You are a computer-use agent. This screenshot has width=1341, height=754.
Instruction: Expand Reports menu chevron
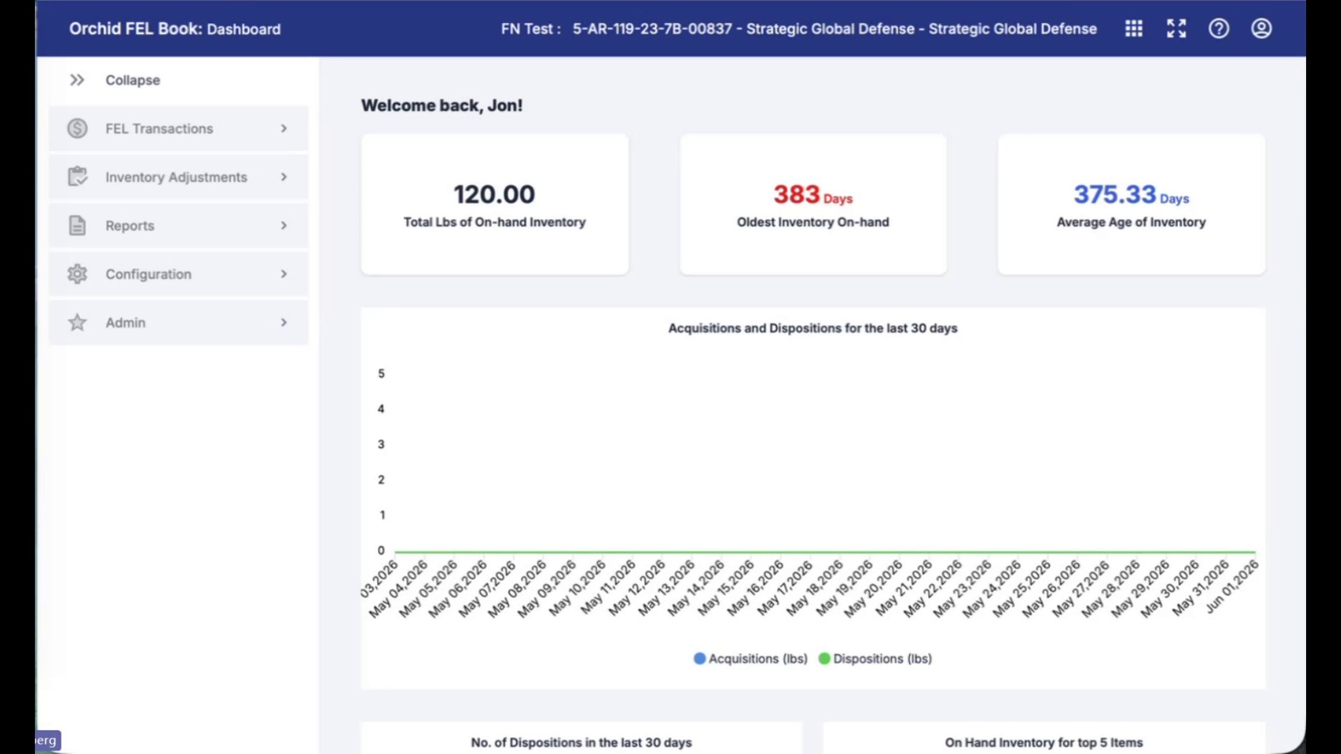pyautogui.click(x=284, y=226)
